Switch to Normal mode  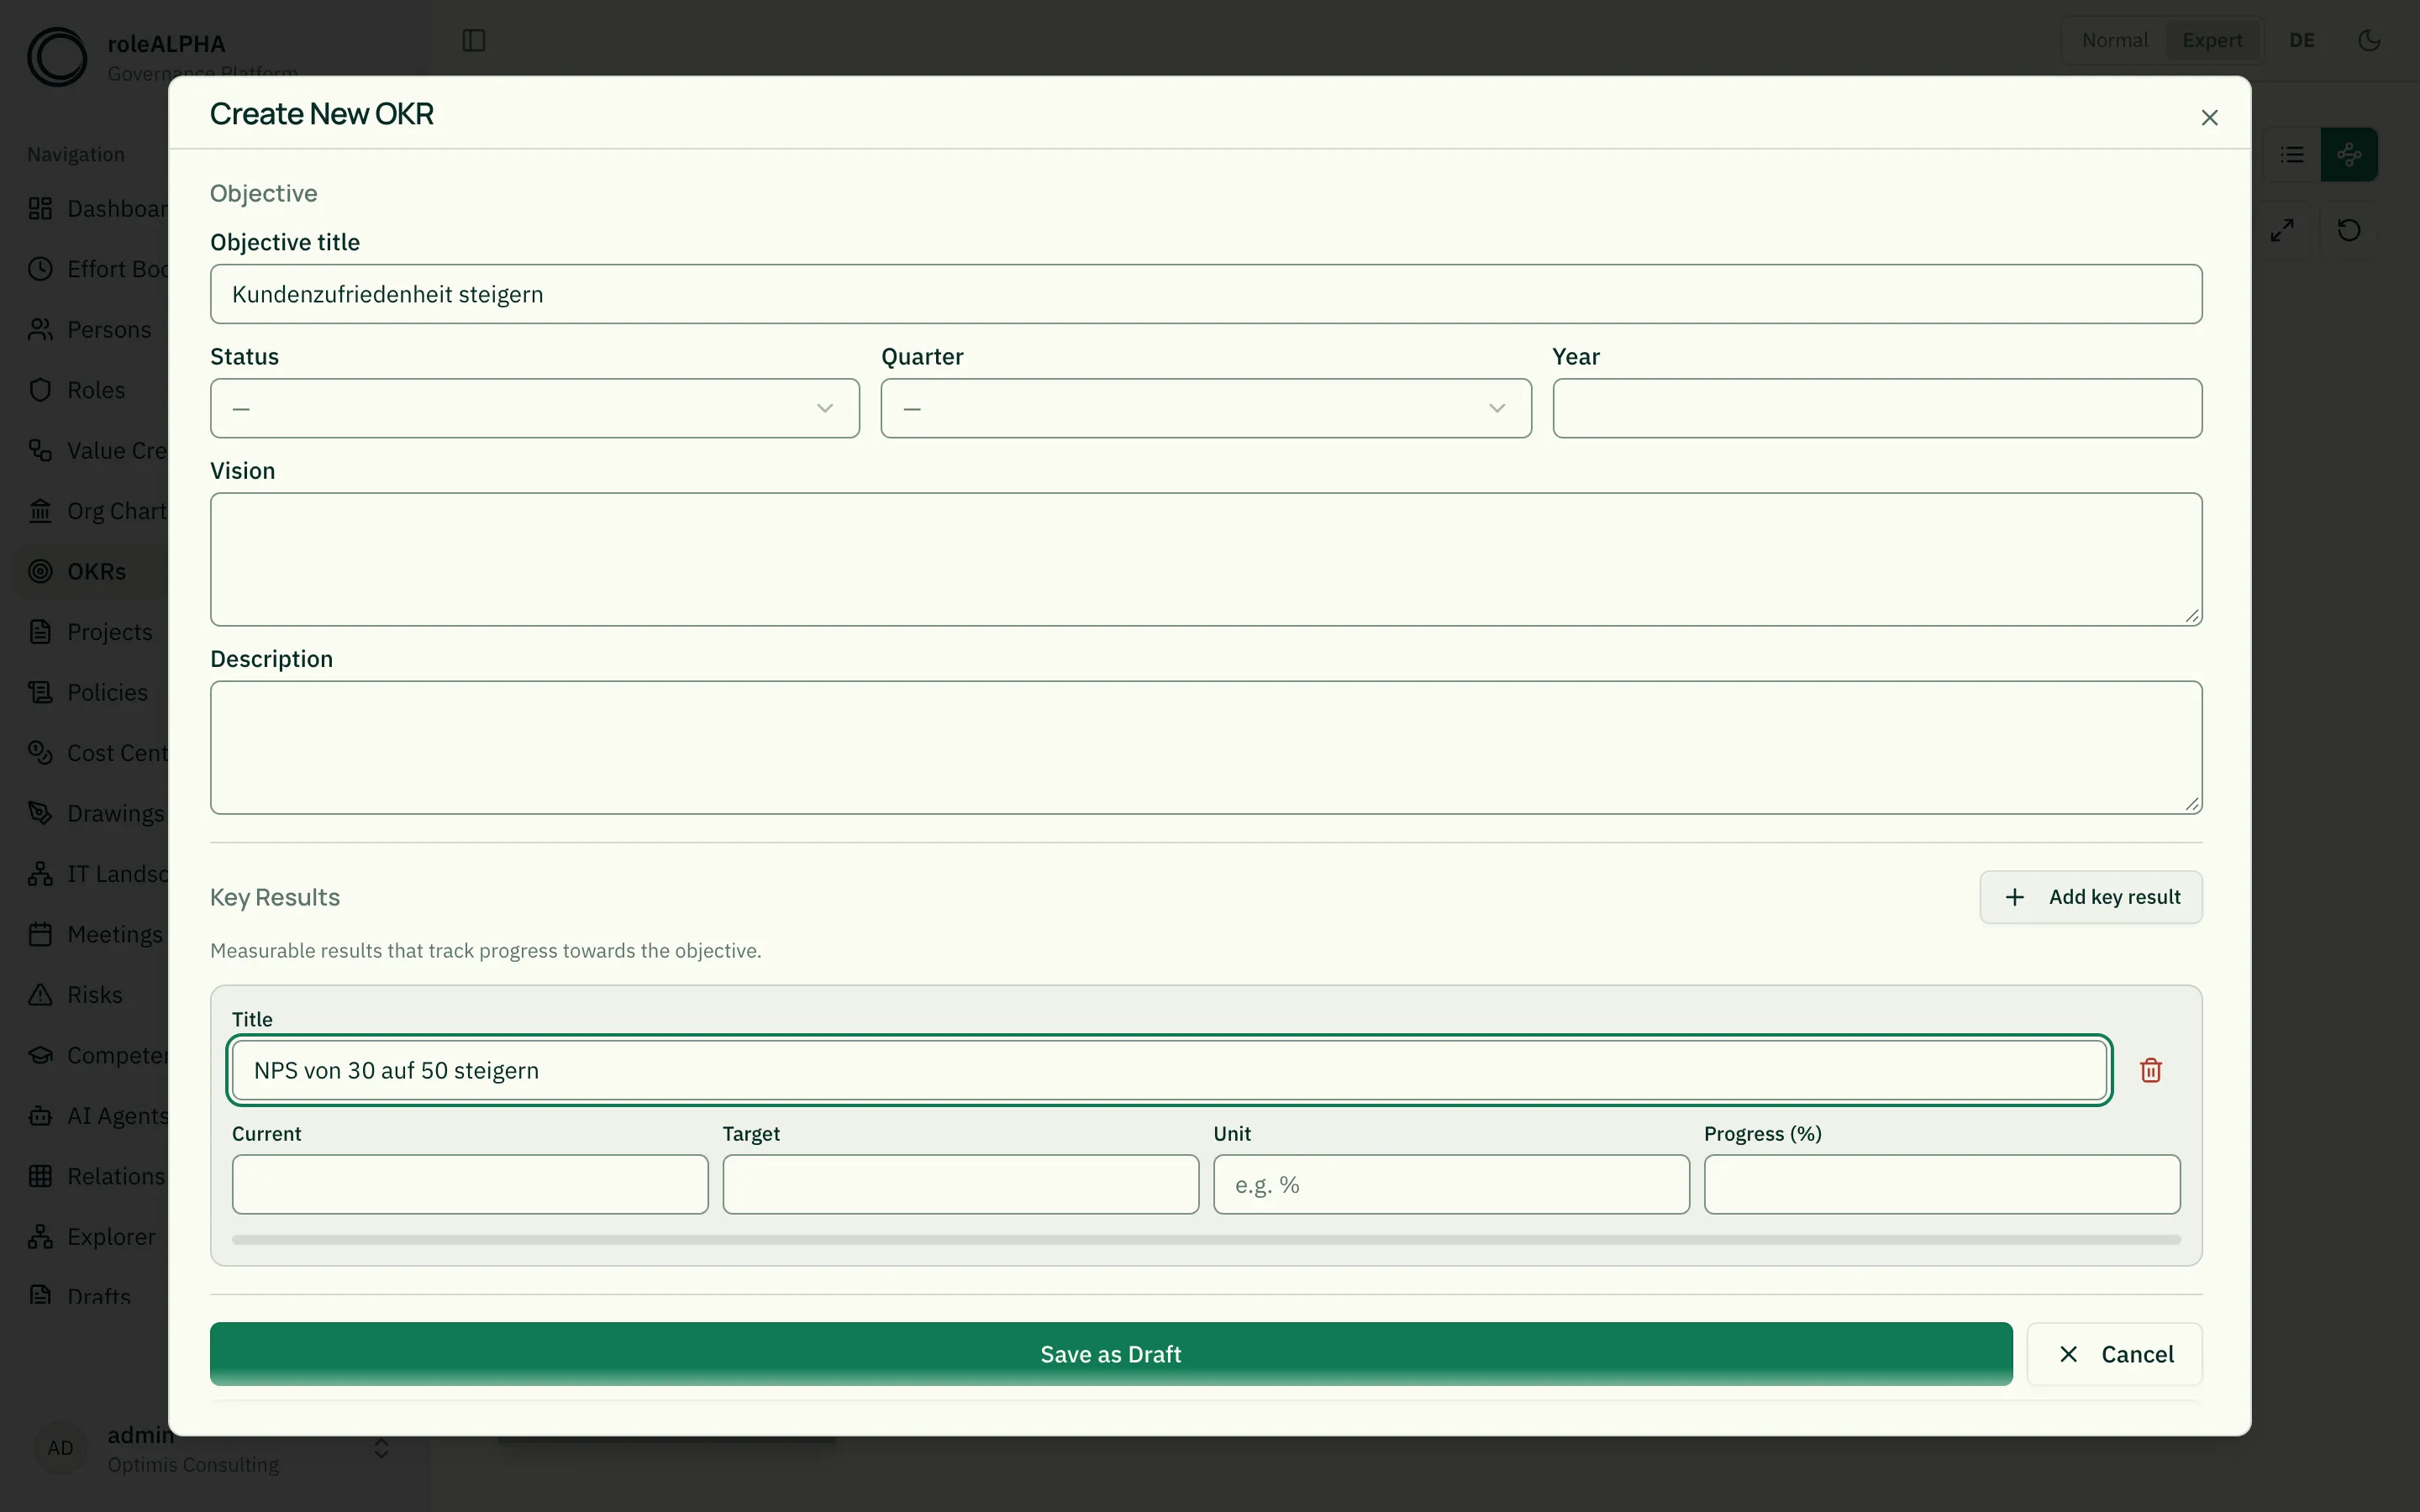[x=2114, y=40]
